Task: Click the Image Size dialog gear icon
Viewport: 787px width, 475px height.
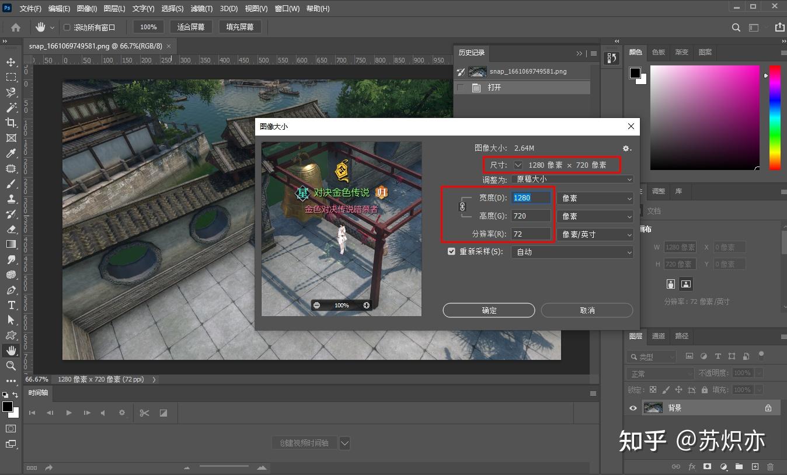Action: coord(626,148)
